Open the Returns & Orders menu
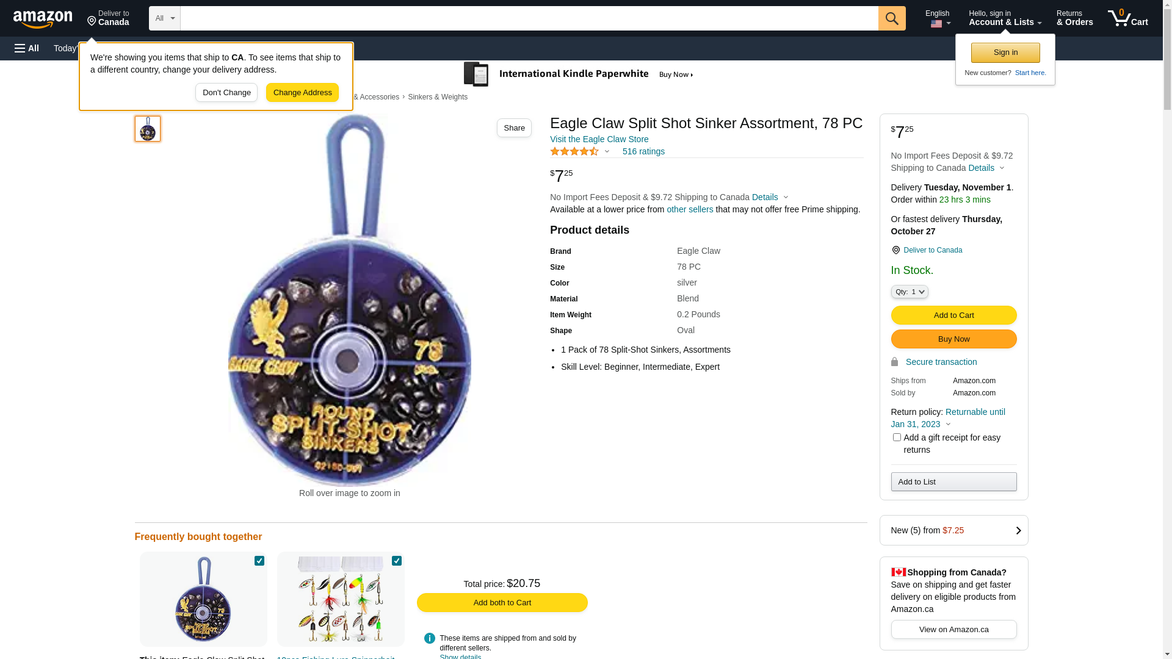This screenshot has width=1172, height=659. click(x=1074, y=18)
